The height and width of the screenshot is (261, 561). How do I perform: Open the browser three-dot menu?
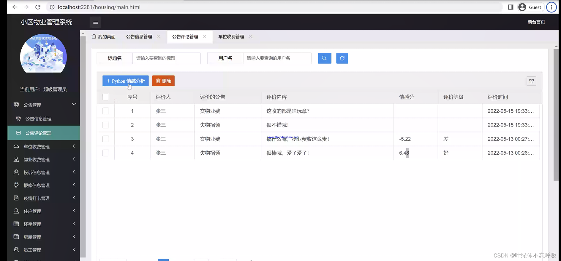[551, 7]
